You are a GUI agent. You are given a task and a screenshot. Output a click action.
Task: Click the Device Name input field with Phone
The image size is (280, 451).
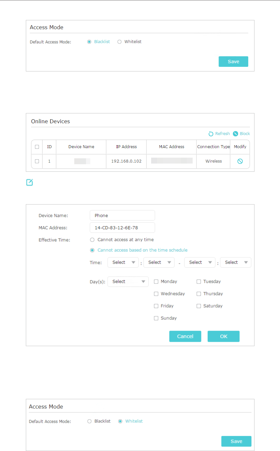point(122,215)
